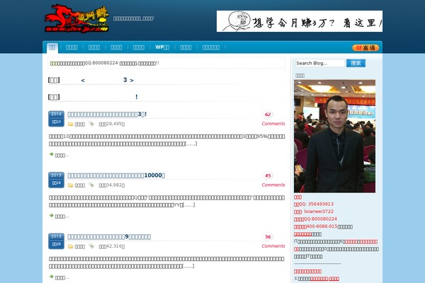Click QQ:800080224 in the sidebar
Image resolution: width=425 pixels, height=283 pixels.
[320, 219]
